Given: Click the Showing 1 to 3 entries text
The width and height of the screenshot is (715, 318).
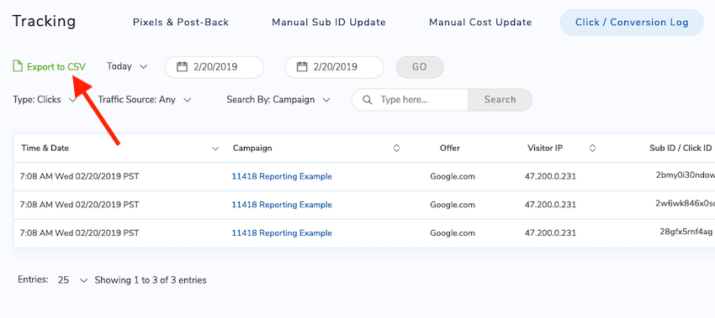Looking at the screenshot, I should coord(151,280).
